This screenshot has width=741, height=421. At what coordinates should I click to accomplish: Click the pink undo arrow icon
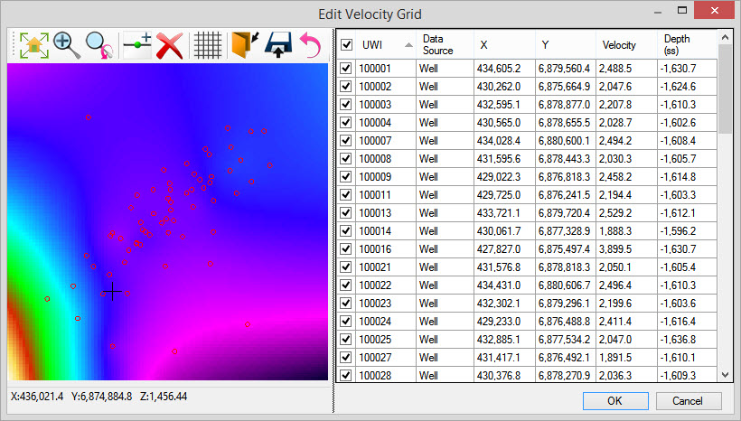click(x=310, y=45)
